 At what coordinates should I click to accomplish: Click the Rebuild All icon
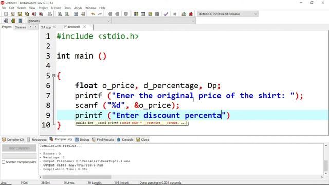[x=157, y=14]
